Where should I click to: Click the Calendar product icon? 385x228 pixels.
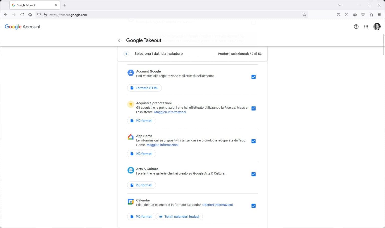click(x=131, y=202)
